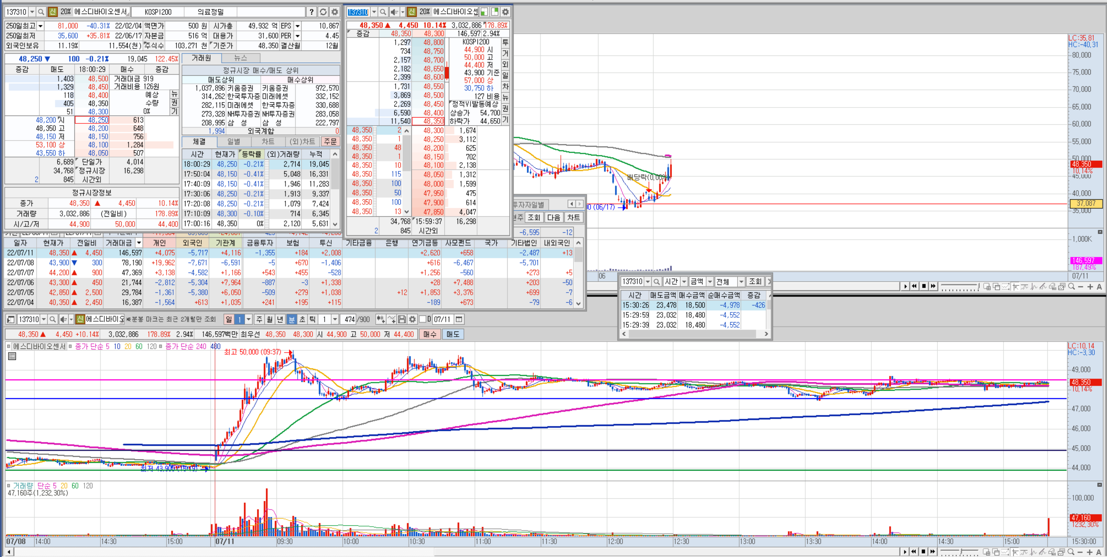
Task: Open the 시간 dropdown in small trade-amount window
Action: pos(684,282)
